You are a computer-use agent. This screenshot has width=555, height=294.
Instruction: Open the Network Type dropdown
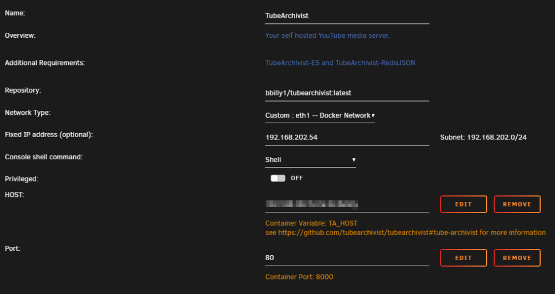click(320, 116)
